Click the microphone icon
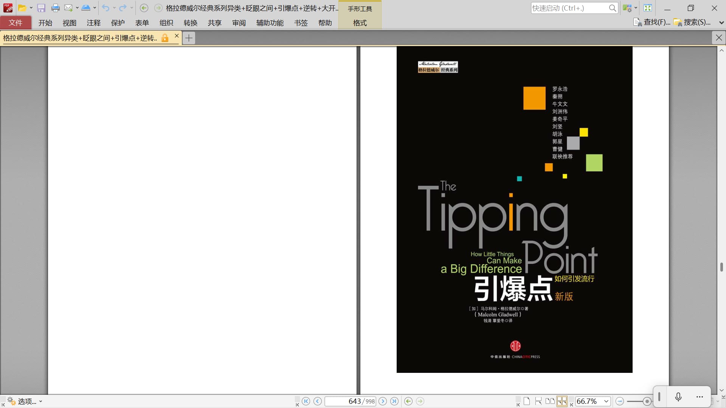 tap(678, 397)
